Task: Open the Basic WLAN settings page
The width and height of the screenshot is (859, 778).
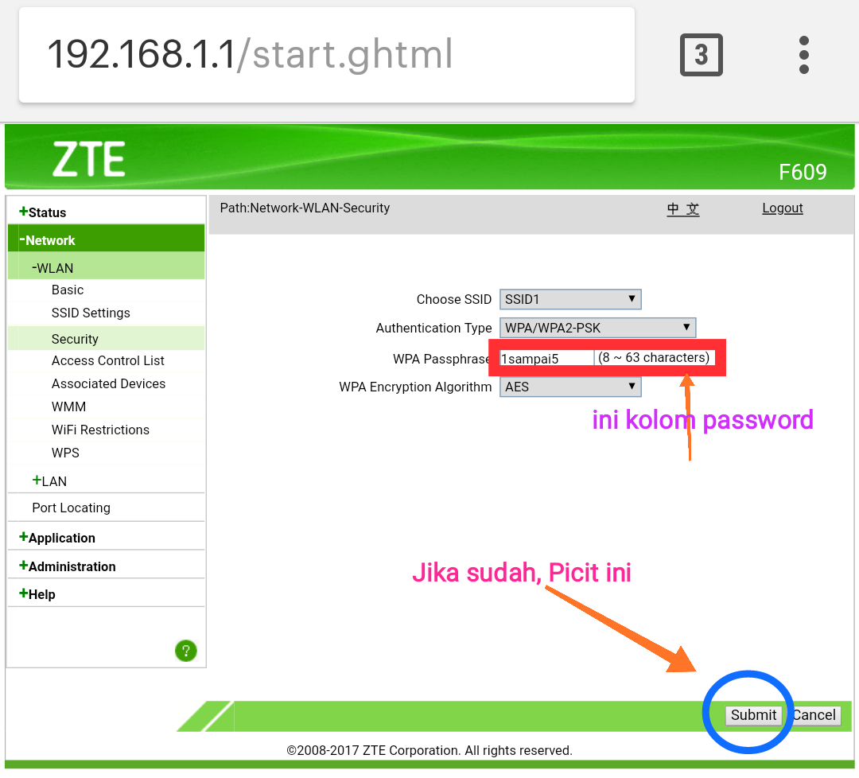Action: coord(68,290)
